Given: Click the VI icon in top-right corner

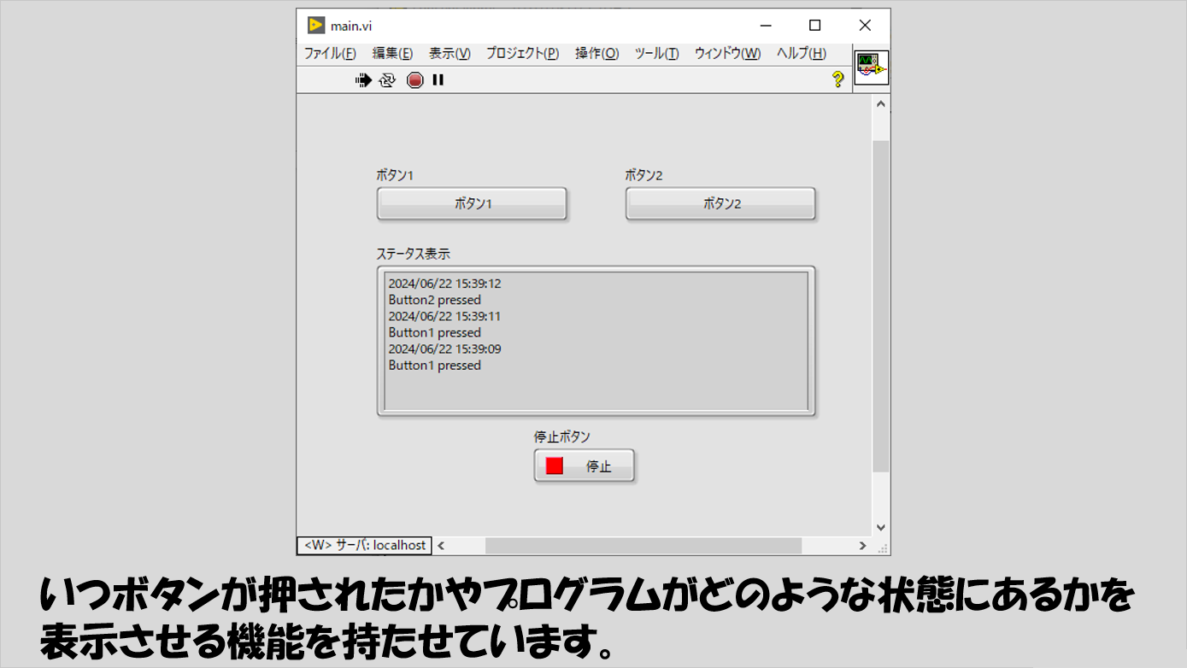Looking at the screenshot, I should click(872, 67).
